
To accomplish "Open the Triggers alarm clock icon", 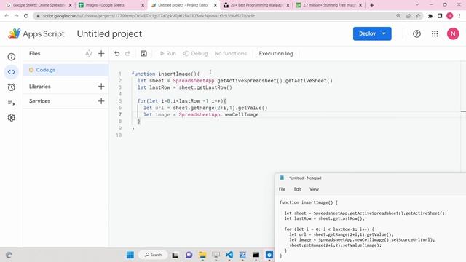I will [12, 87].
